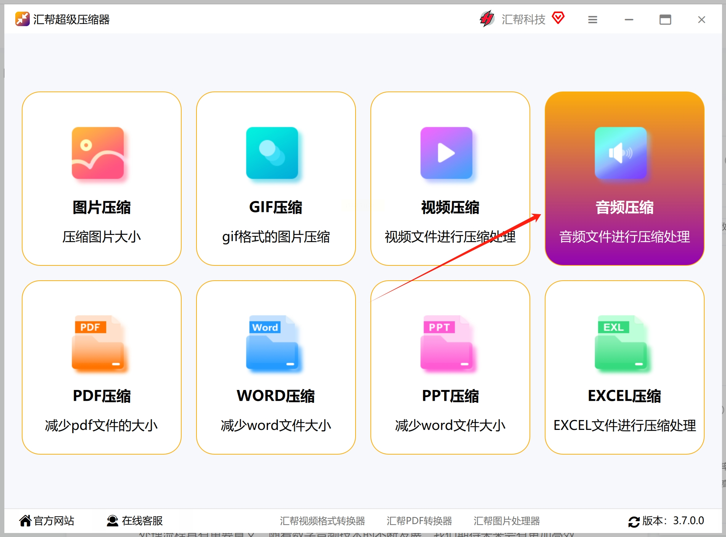The width and height of the screenshot is (726, 537).
Task: Open 汇帮PDF转换器 link
Action: click(x=419, y=521)
